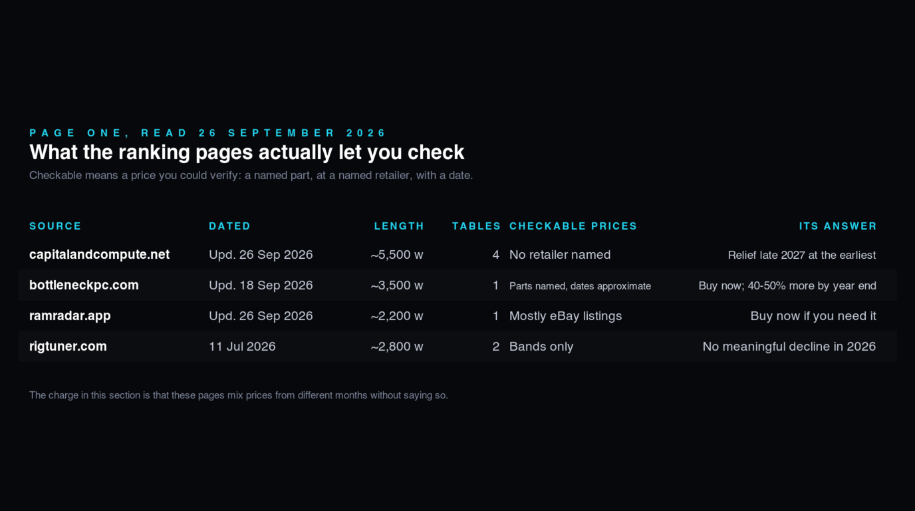Click the SOURCE column header

(x=55, y=226)
